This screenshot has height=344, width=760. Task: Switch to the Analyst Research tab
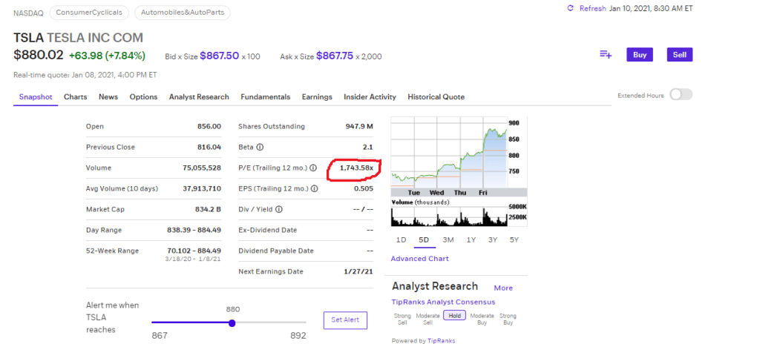[199, 97]
